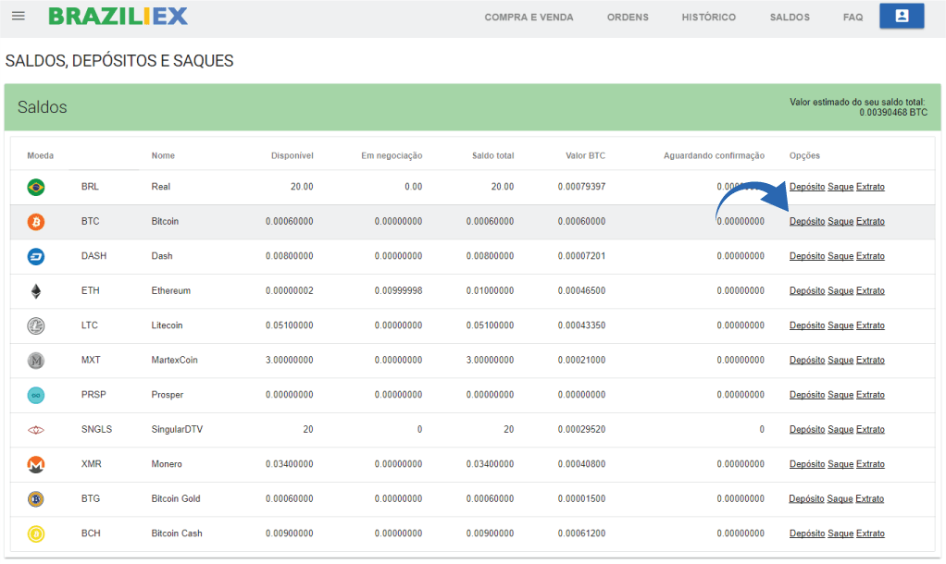Open the Compra e Venda menu
Viewport: 946px width, 564px height.
pyautogui.click(x=529, y=18)
